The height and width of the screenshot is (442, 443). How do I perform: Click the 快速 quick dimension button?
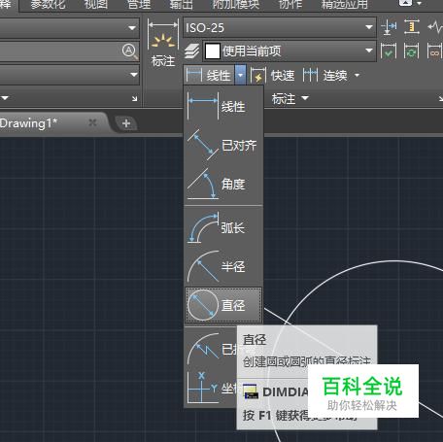tap(273, 76)
